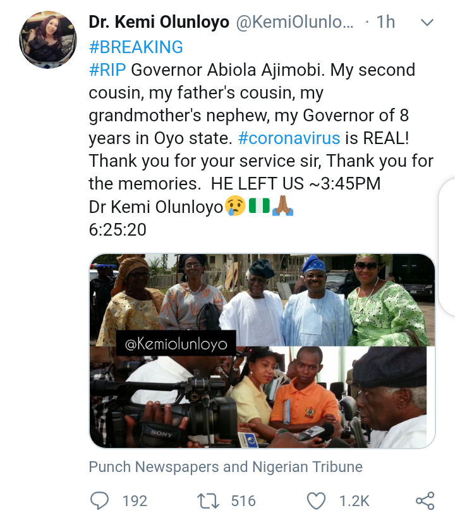Open Punch Newspapers and Nigerian Tribune tags
455x520 pixels.
tap(226, 467)
